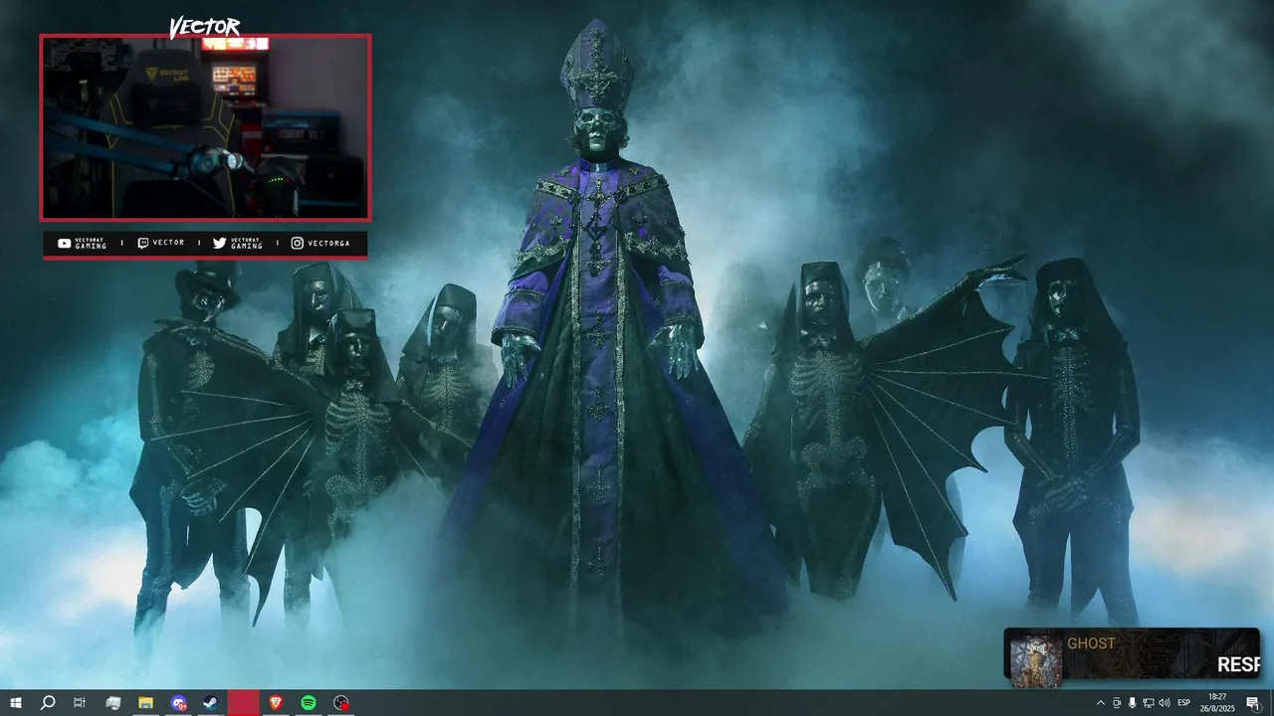Launch Brave browser from the taskbar

[276, 703]
